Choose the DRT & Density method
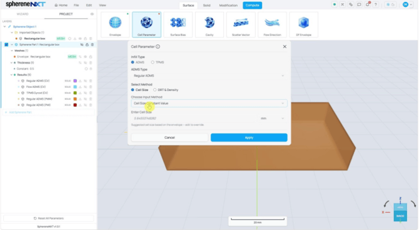The width and height of the screenshot is (419, 230). click(154, 90)
